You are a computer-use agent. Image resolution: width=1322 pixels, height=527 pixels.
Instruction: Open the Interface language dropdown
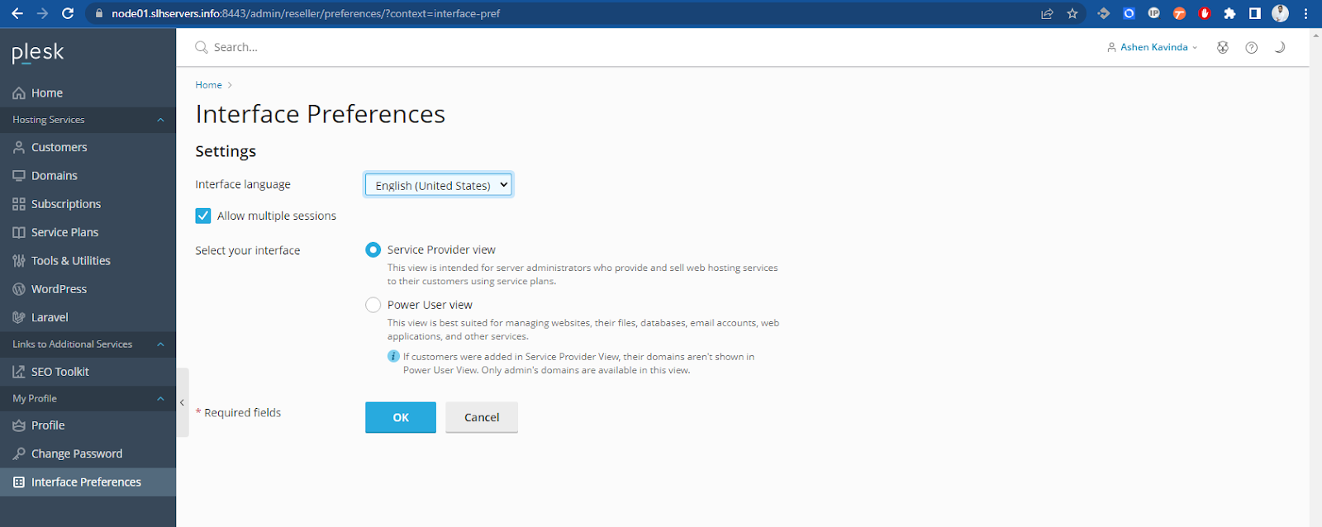pyautogui.click(x=439, y=185)
